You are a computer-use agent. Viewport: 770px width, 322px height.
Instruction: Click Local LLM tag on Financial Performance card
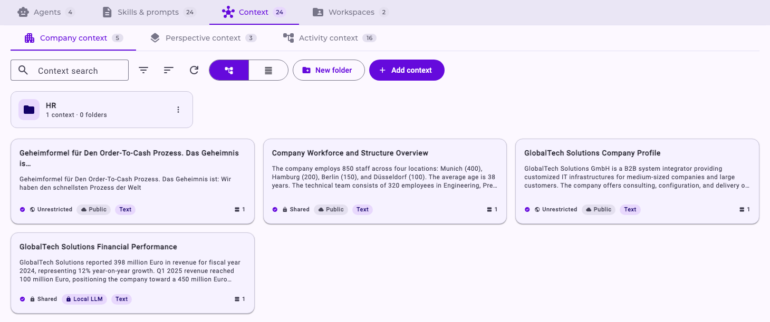coord(84,299)
